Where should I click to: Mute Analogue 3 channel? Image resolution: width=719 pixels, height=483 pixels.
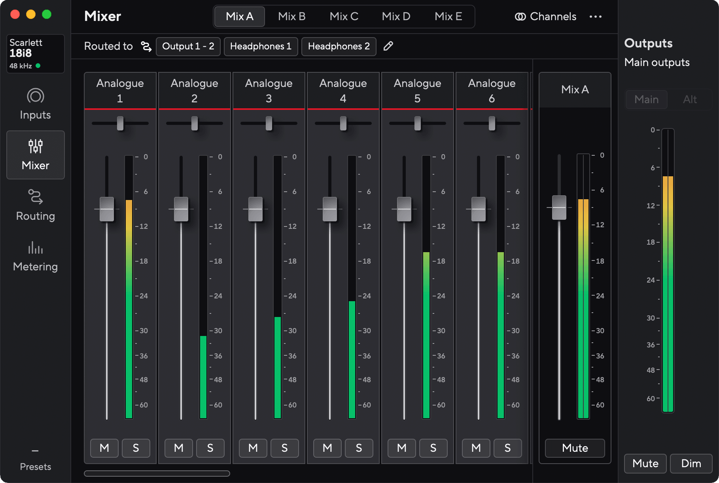pyautogui.click(x=253, y=448)
